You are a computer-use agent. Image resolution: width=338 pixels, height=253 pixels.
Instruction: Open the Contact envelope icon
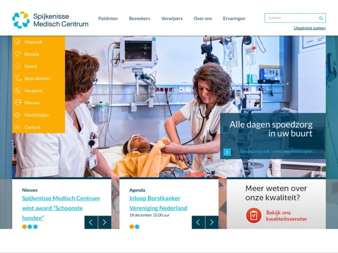click(x=17, y=127)
